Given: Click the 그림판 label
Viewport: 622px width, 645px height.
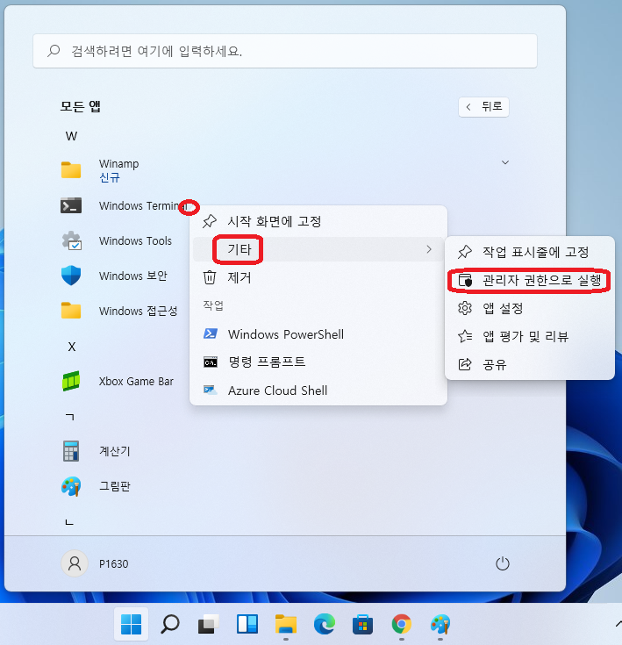Looking at the screenshot, I should point(115,486).
